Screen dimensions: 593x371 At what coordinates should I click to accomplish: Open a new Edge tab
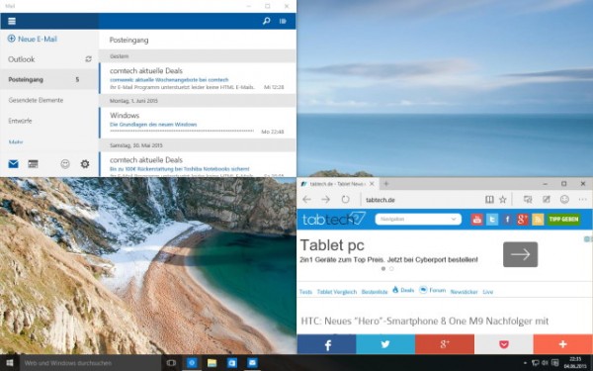(x=385, y=184)
